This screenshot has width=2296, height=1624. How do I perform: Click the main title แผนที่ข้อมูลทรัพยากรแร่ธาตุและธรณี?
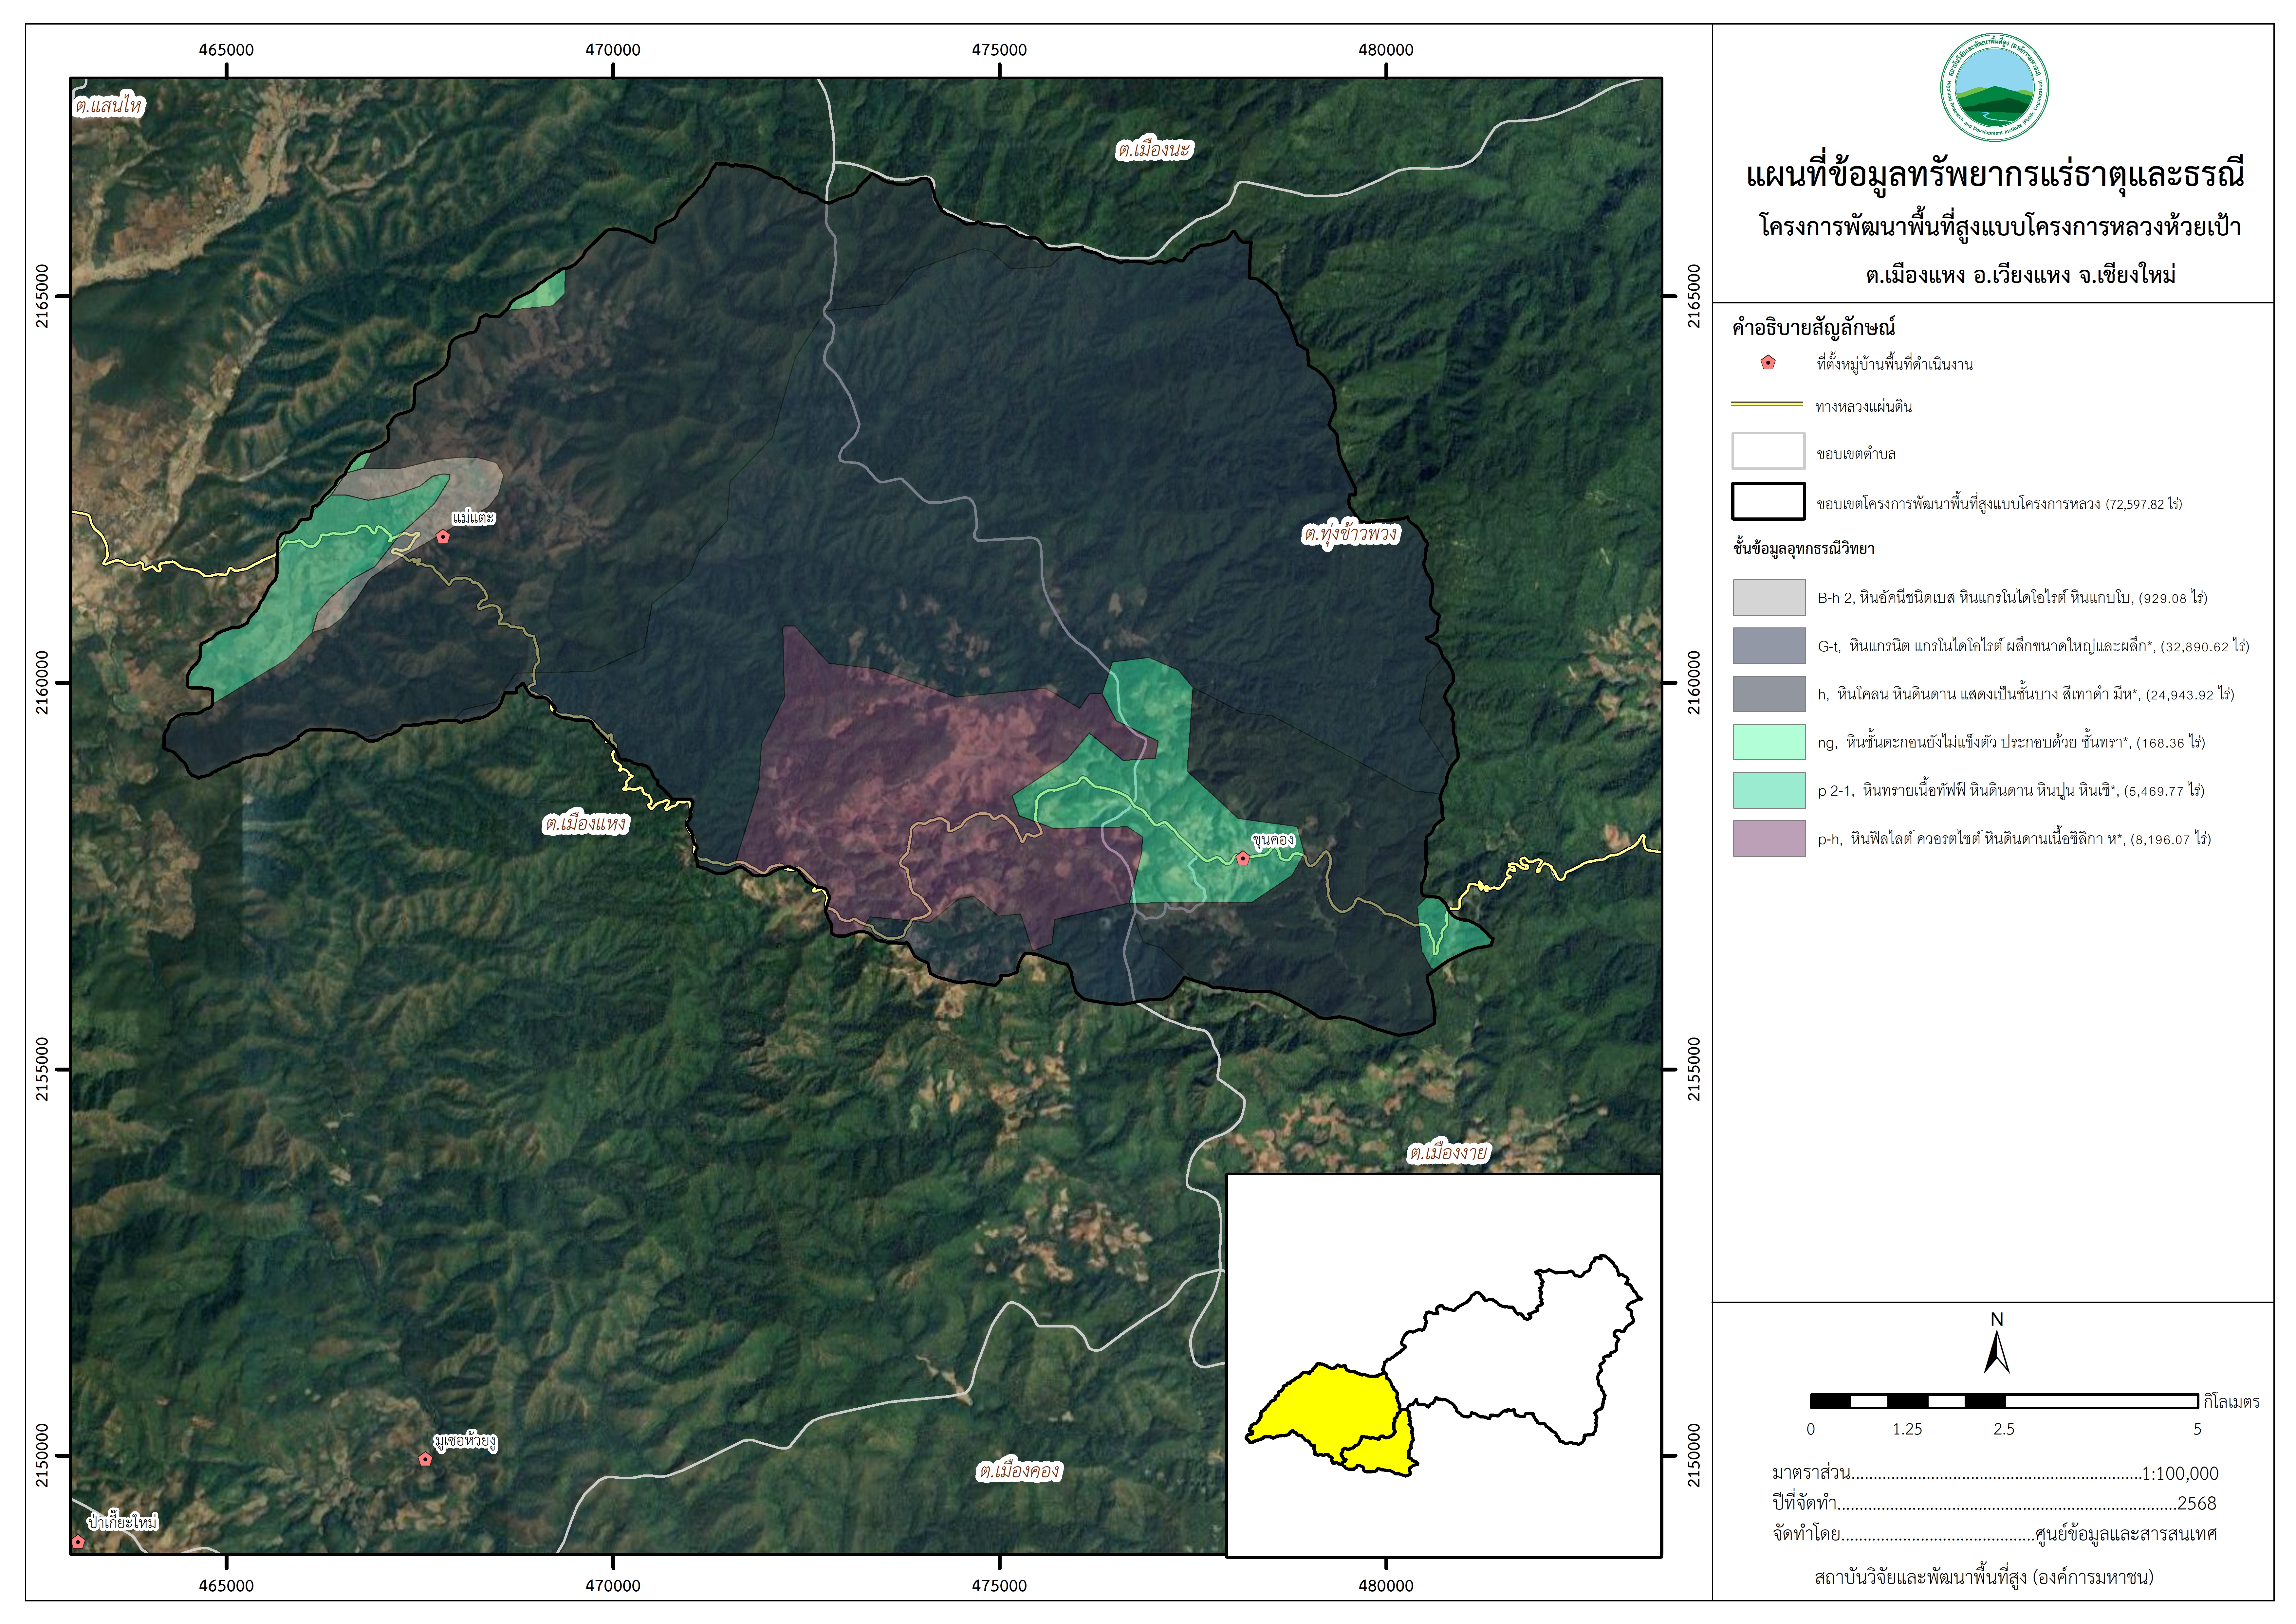click(x=1995, y=175)
